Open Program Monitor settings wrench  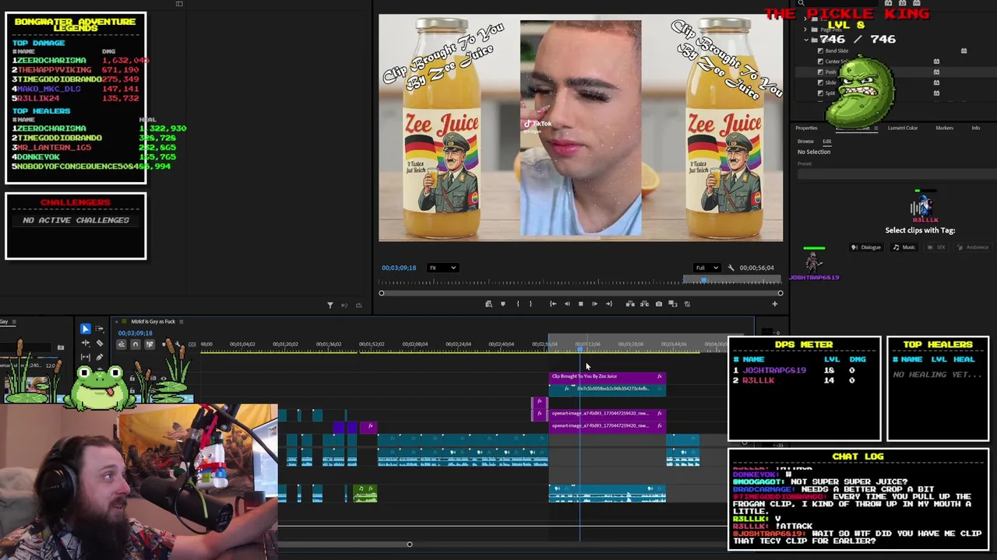731,268
